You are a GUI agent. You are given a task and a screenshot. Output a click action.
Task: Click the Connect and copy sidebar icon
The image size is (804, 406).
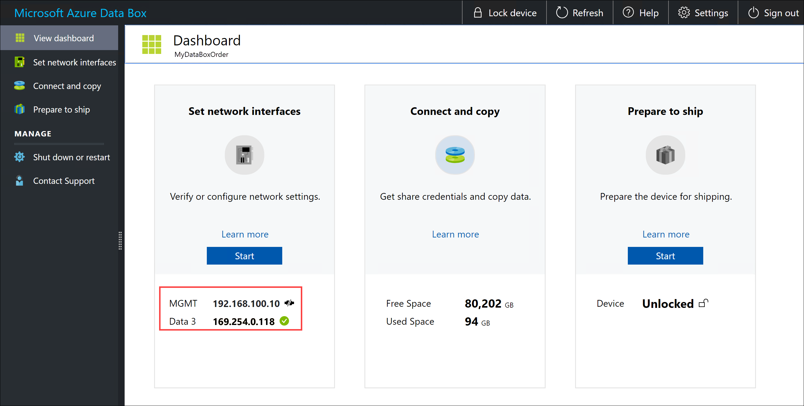tap(19, 85)
